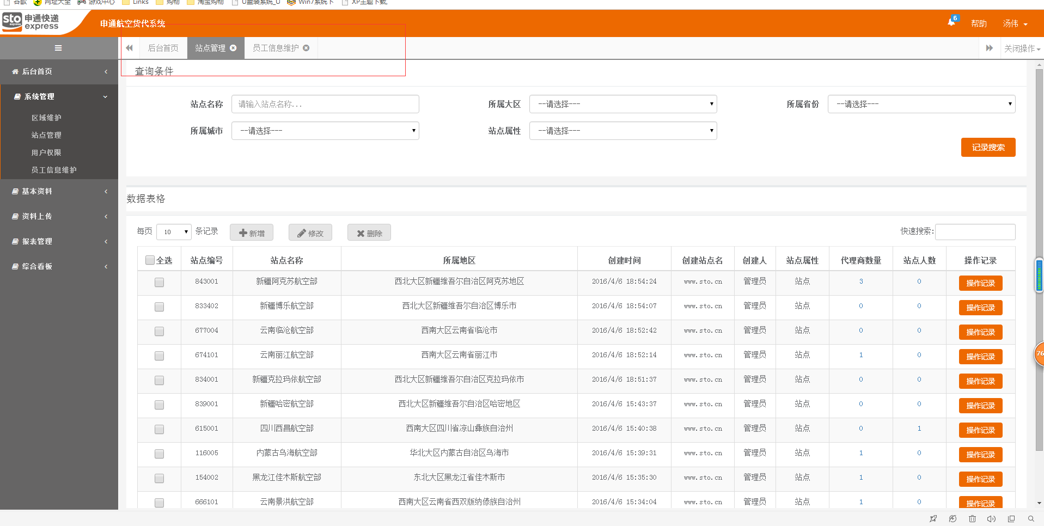Viewport: 1044px width, 526px height.
Task: Expand the 报表管理 sidebar section
Action: (59, 241)
